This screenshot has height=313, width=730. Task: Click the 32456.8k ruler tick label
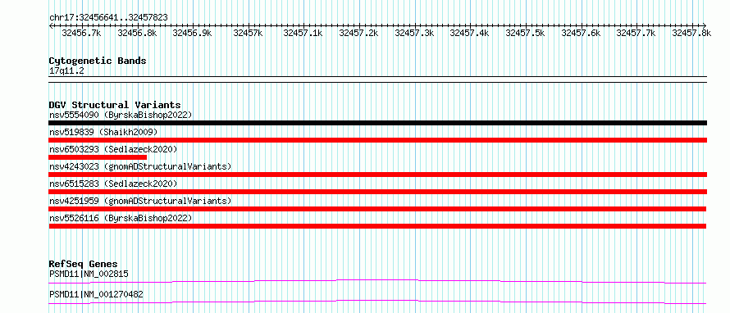click(137, 33)
